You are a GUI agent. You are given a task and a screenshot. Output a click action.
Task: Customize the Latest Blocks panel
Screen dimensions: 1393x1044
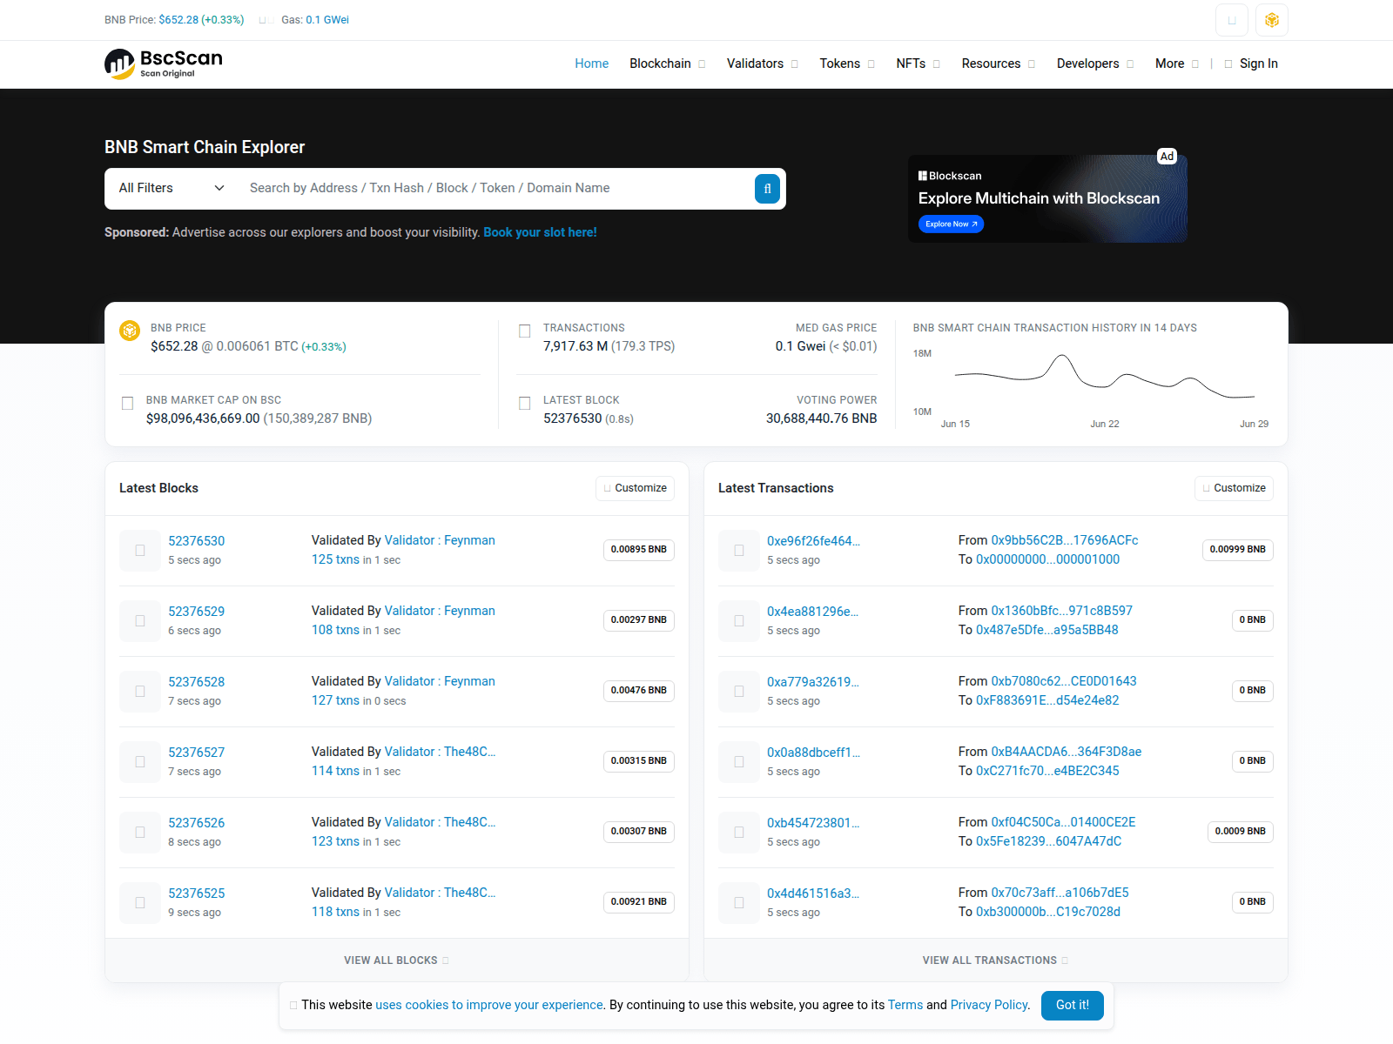635,488
